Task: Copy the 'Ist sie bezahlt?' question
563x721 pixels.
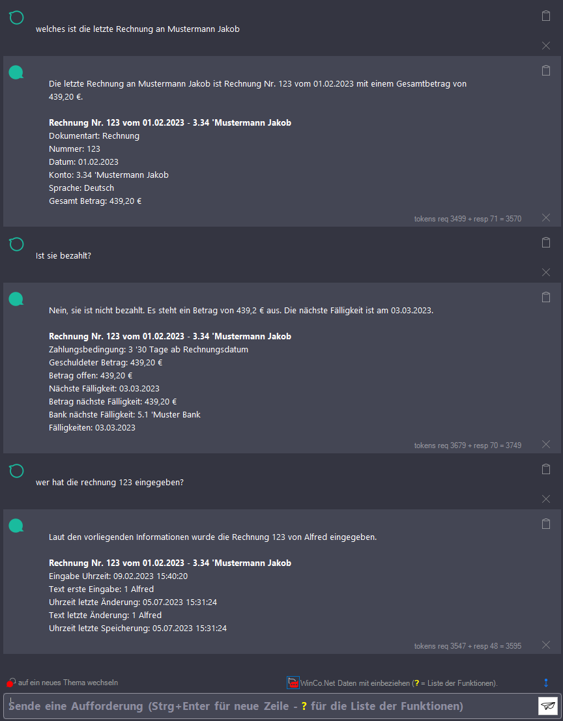Action: click(x=546, y=242)
